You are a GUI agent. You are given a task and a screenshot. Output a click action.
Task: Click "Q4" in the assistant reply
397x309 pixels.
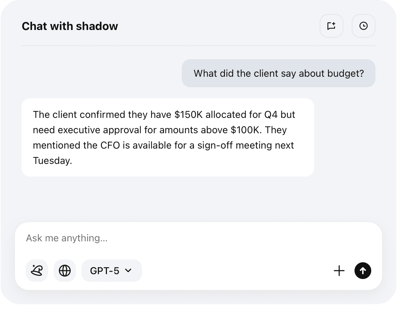[x=271, y=115]
